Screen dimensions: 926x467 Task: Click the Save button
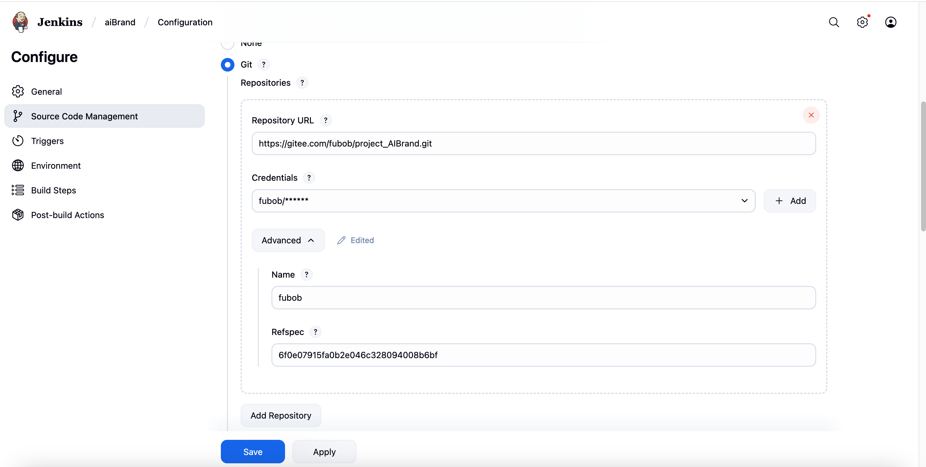[x=253, y=452]
